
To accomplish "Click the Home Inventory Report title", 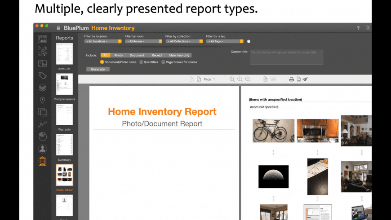I will point(162,111).
